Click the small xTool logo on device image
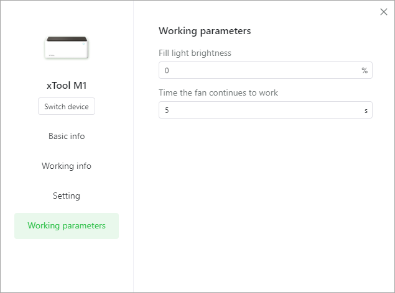This screenshot has height=293, width=395. [52, 55]
